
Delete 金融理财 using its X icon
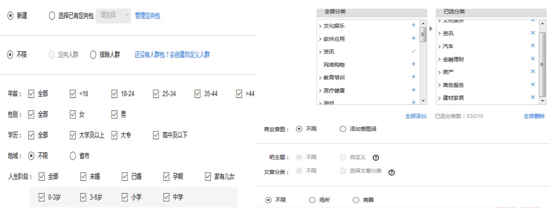[x=533, y=58]
